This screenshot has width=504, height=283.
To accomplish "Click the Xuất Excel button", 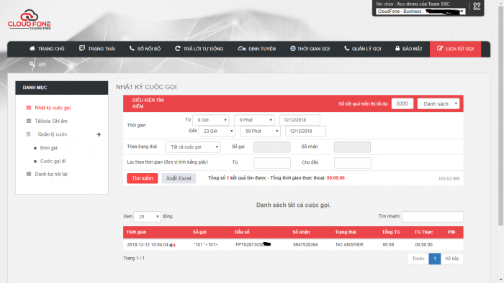I will pos(179,178).
